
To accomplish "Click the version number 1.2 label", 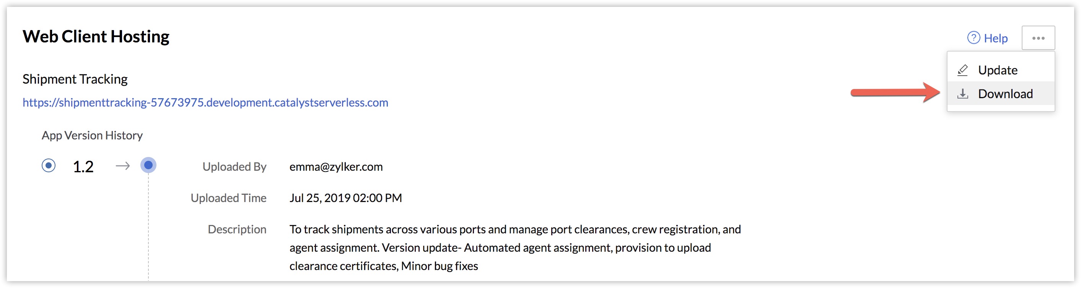I will 83,167.
